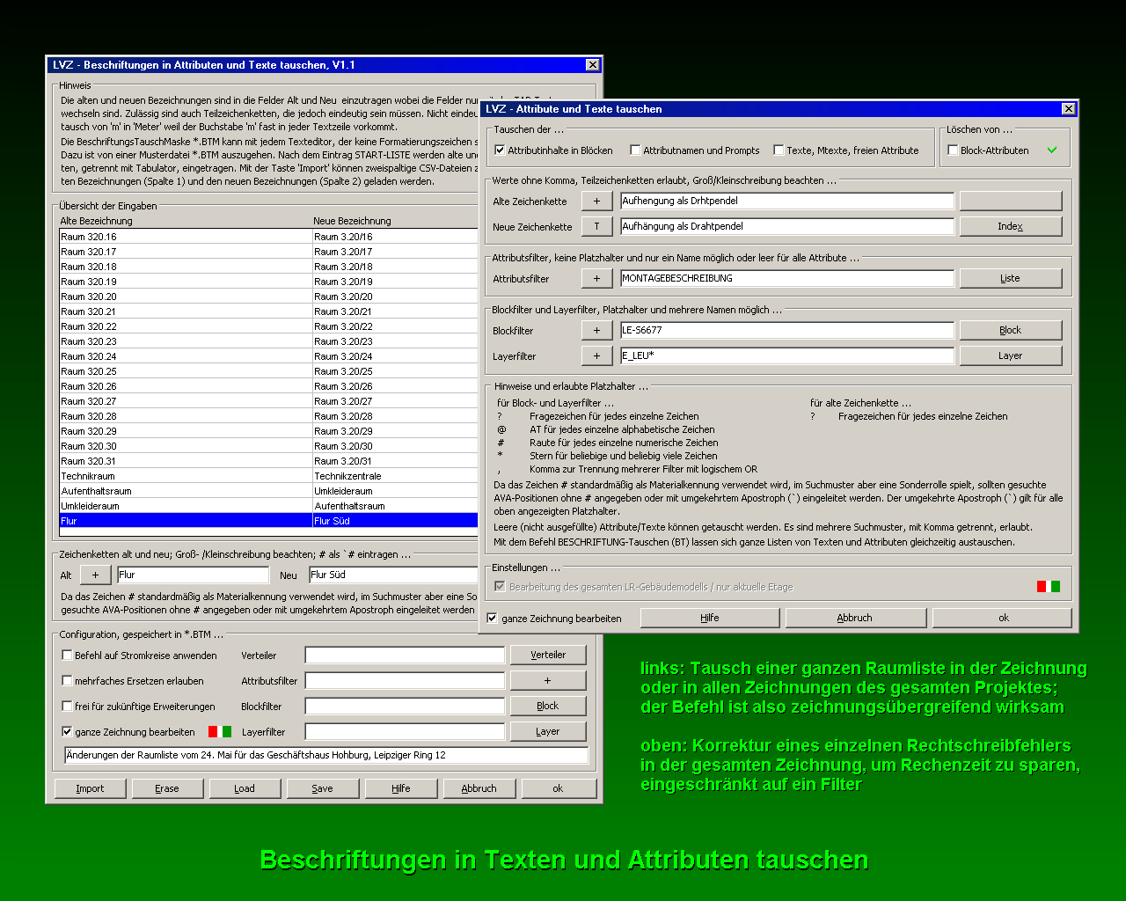Click red-green indicator beside ganze Zeichnung bearbeiten
Viewport: 1126px width, 901px height.
(x=220, y=732)
